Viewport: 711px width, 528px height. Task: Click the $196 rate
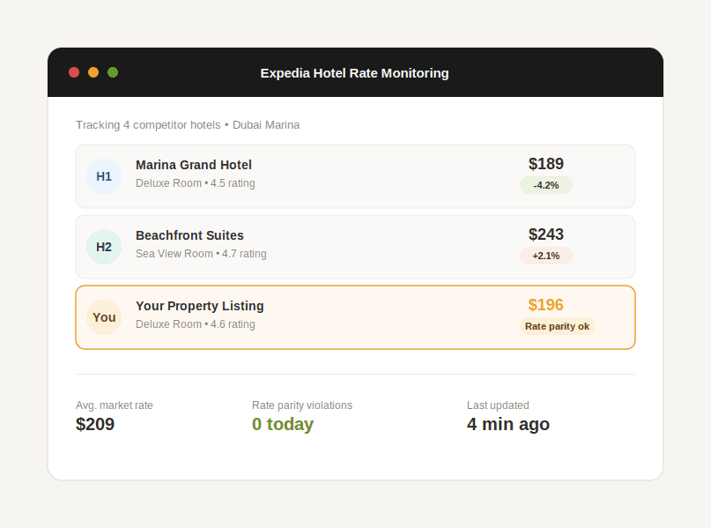546,305
